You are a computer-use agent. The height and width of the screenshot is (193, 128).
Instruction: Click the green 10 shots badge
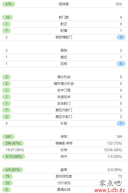7,17
